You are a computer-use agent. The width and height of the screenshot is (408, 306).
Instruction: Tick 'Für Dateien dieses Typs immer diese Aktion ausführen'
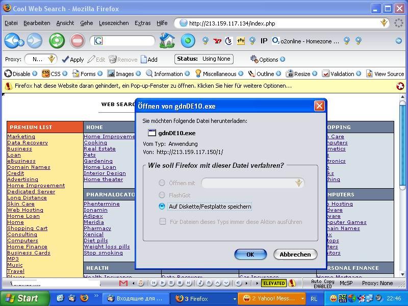point(162,222)
